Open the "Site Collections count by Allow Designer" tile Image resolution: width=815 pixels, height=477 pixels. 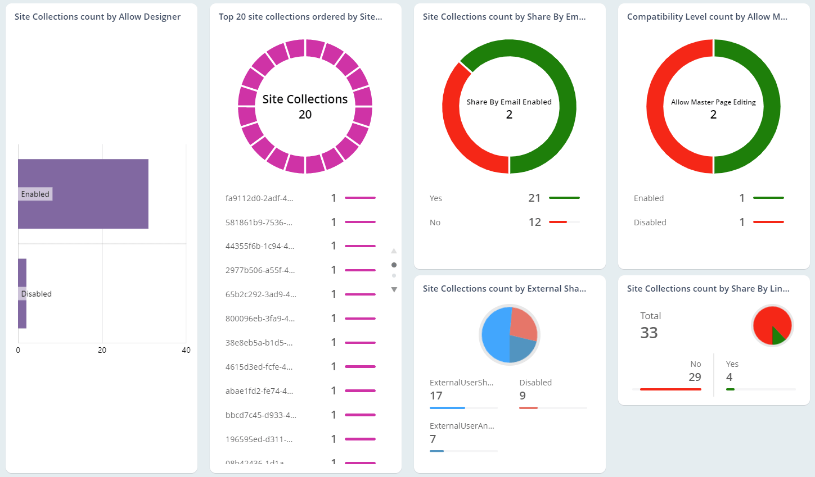point(97,16)
